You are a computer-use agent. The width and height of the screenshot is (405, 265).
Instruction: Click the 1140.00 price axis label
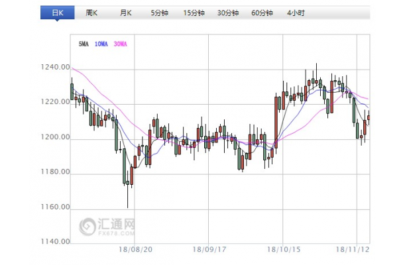[x=56, y=242]
